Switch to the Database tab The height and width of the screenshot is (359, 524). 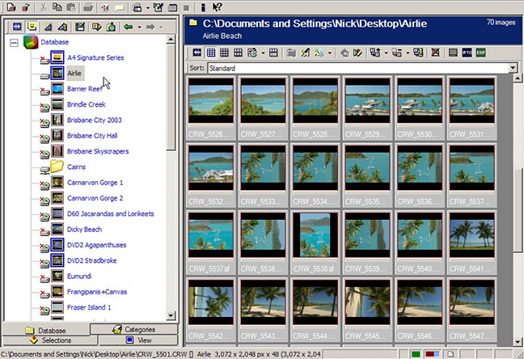[x=46, y=330]
